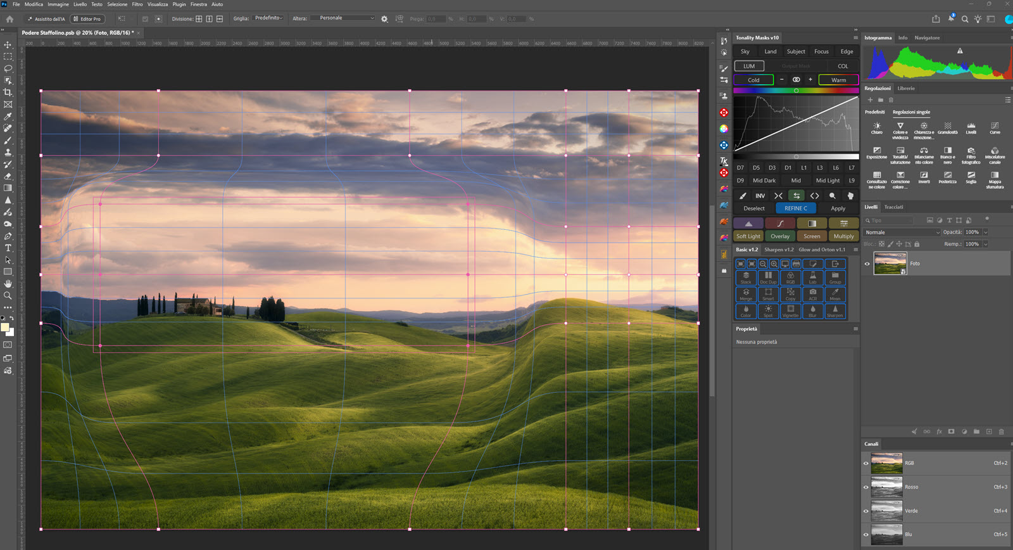Click the Soft Light blend button
The height and width of the screenshot is (550, 1013).
(x=748, y=236)
